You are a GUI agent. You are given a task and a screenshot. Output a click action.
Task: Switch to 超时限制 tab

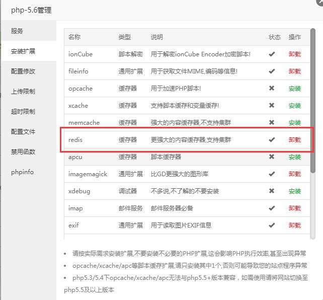(x=29, y=111)
